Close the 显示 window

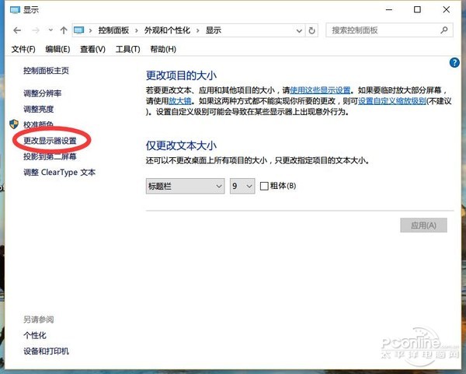coord(446,10)
